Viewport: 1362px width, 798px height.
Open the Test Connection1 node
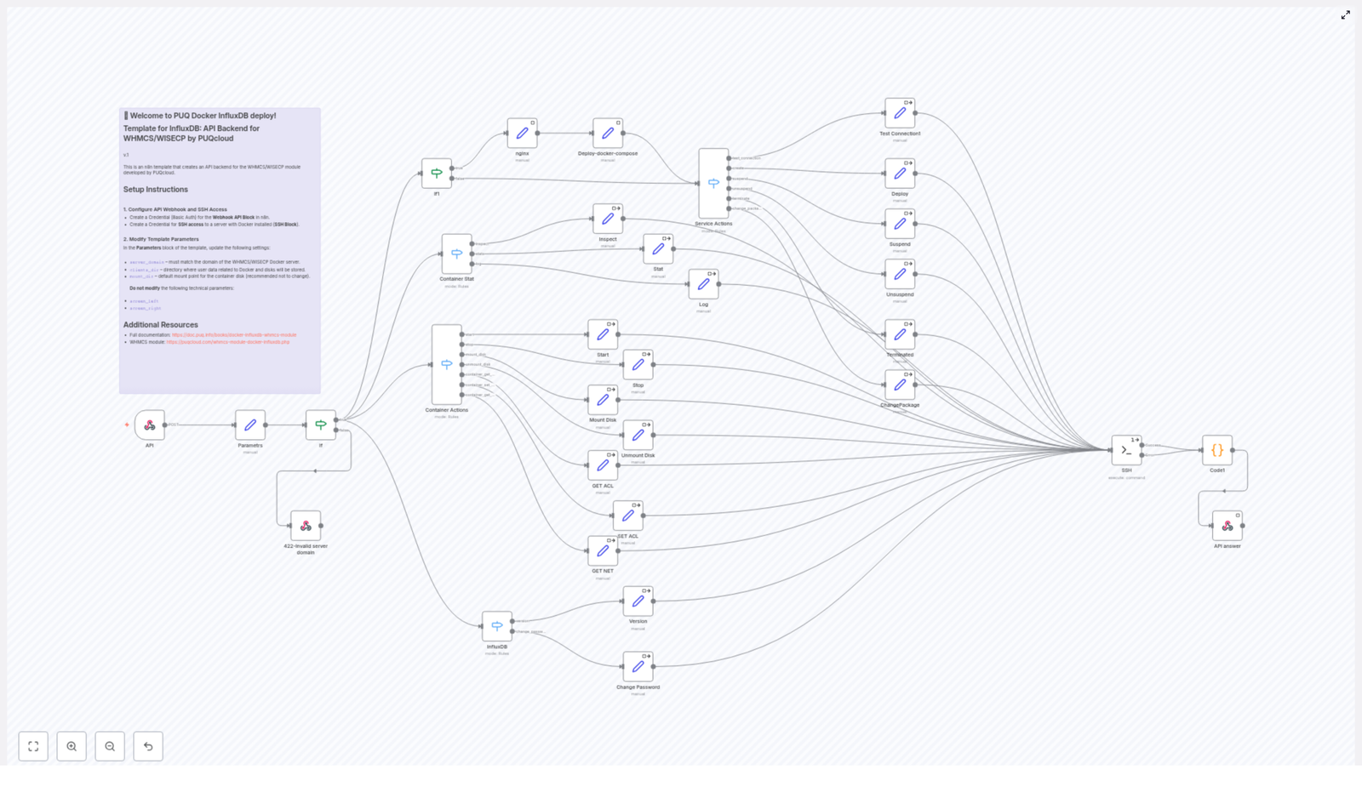coord(900,113)
